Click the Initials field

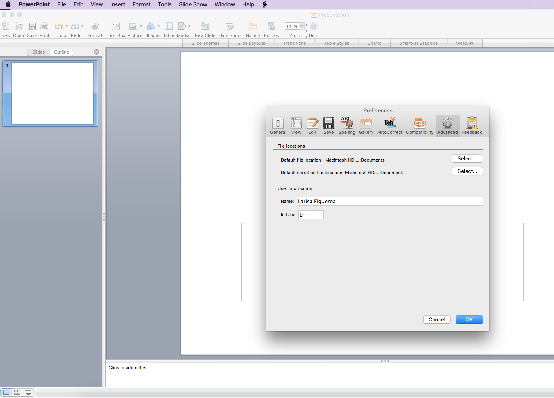(311, 215)
